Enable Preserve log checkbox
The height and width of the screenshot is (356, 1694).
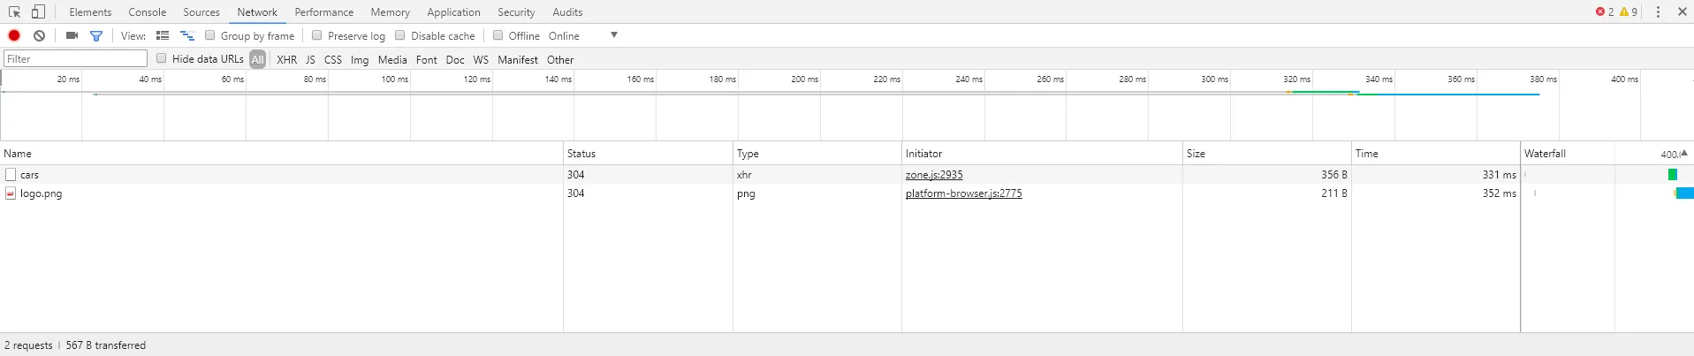(317, 35)
